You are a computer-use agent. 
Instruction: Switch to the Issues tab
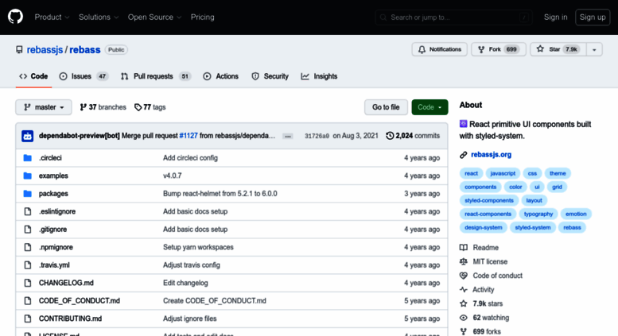coord(84,76)
